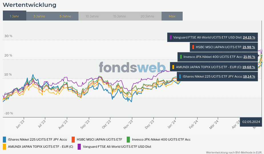264x154 pixels.
Task: Toggle Vanguard FTSE All-World legend label
Action: (117, 147)
